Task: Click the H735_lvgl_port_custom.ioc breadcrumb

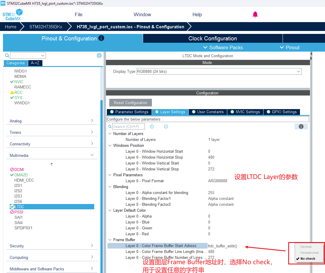Action: pos(130,27)
